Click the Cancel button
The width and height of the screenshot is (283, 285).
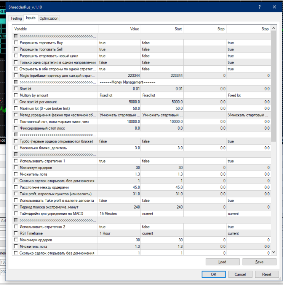coord(240,274)
